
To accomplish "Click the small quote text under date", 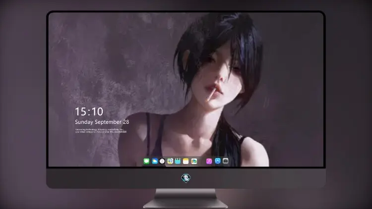I will [x=101, y=131].
